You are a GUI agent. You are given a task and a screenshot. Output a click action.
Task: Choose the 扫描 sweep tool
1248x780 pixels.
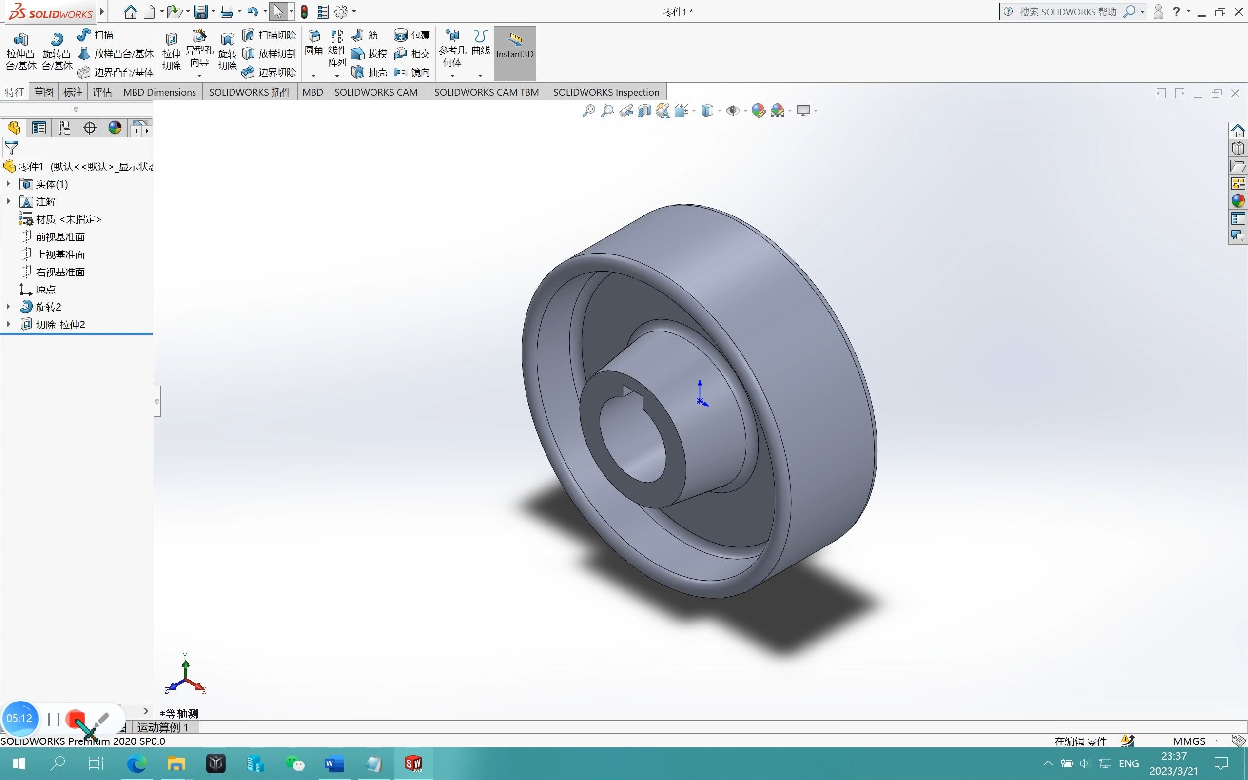[x=96, y=35]
